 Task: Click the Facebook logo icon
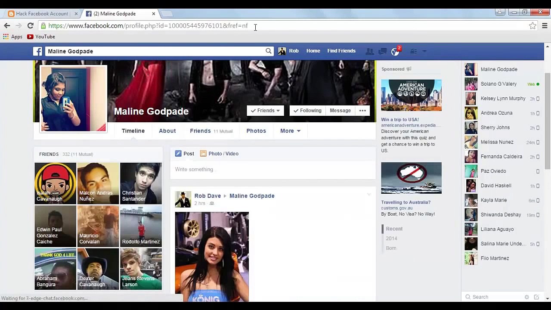(38, 51)
